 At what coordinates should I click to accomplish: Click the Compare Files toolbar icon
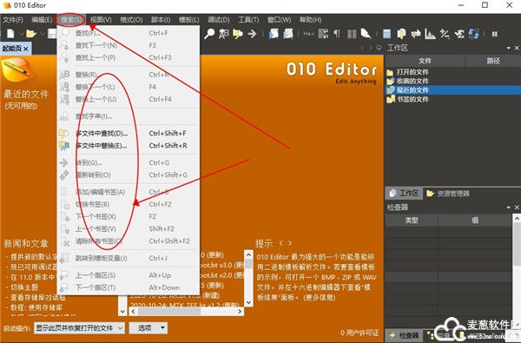pyautogui.click(x=401, y=34)
